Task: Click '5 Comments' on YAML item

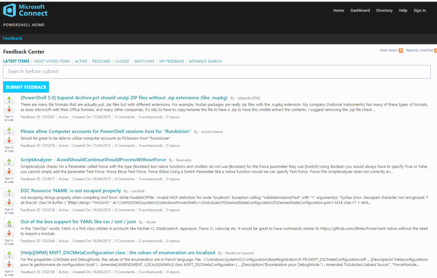Action: (125, 241)
